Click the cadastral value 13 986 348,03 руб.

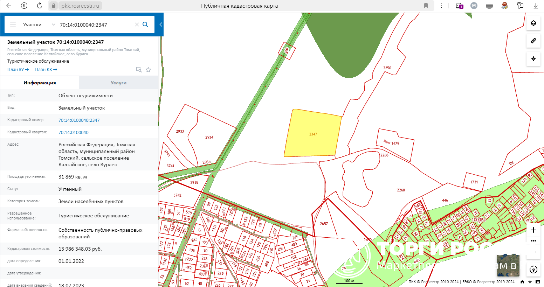coord(80,249)
